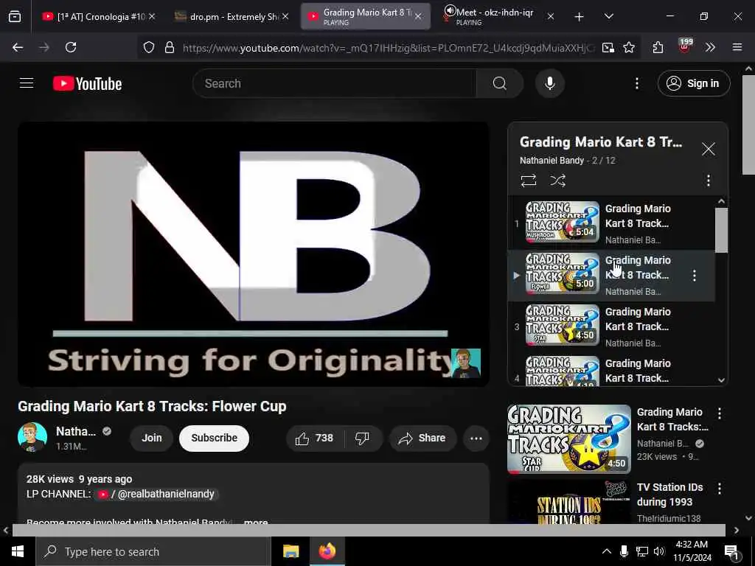Sign in to YouTube
The image size is (755, 566).
click(x=693, y=83)
